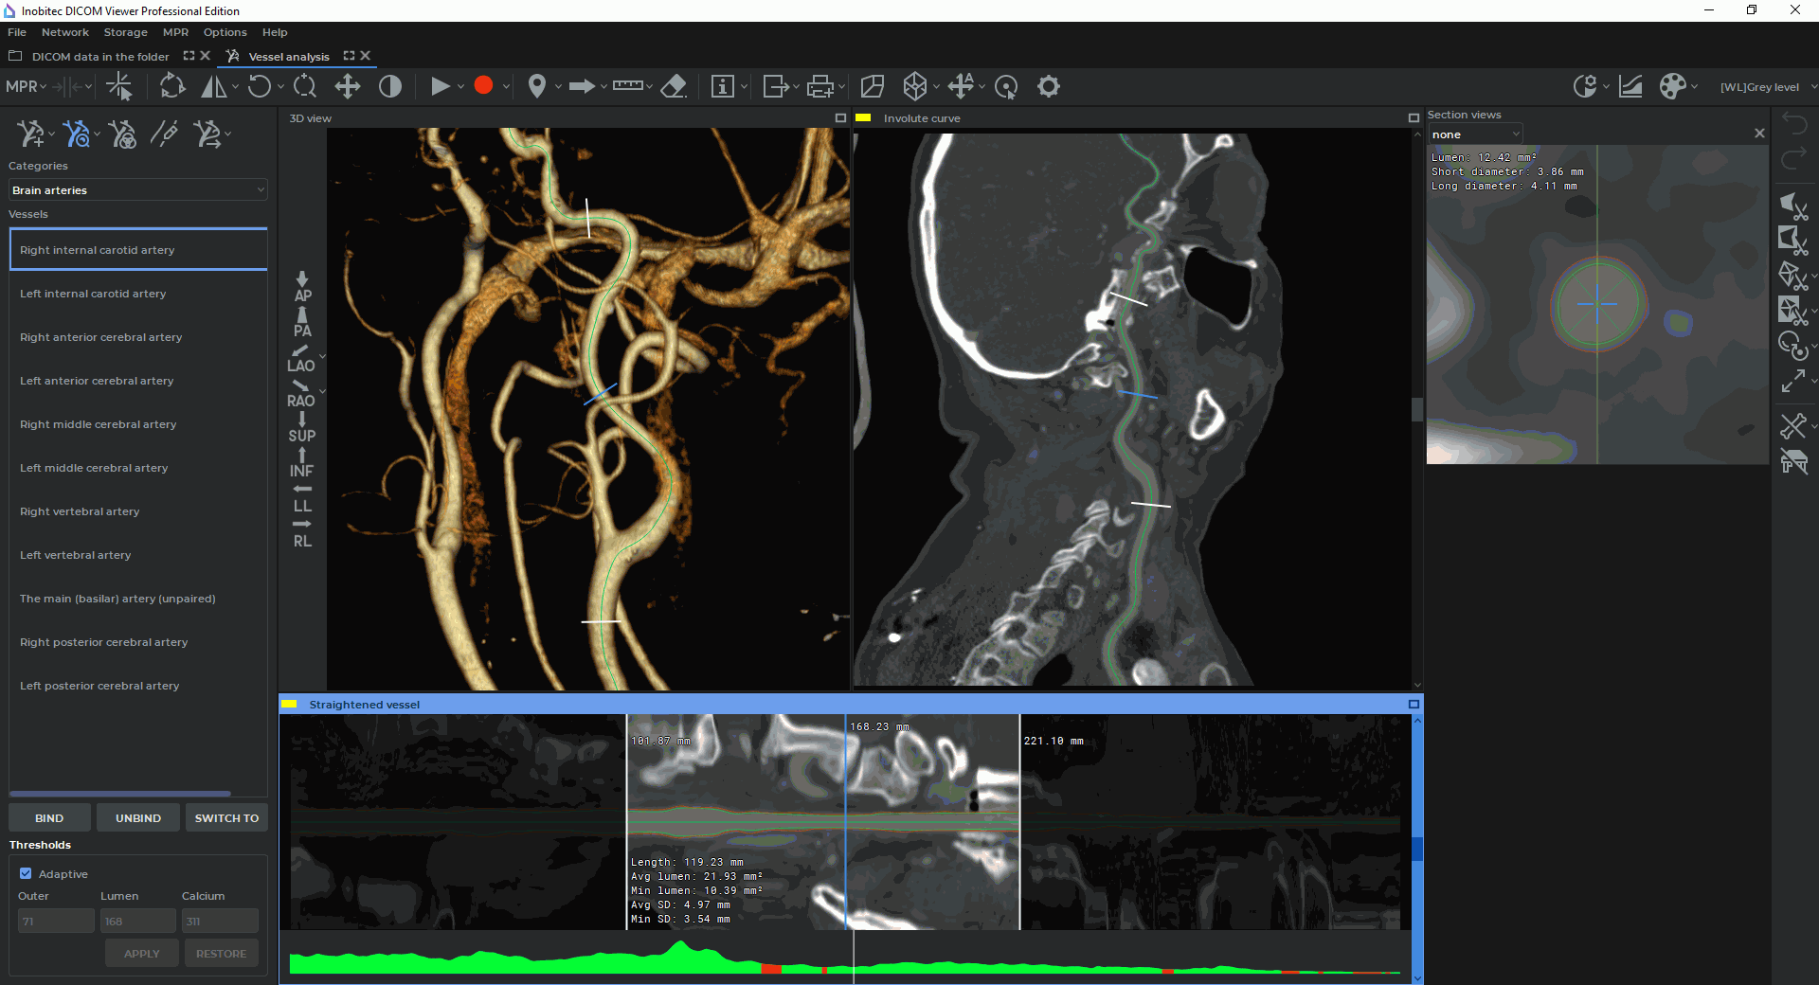The width and height of the screenshot is (1819, 985).
Task: Open the Options menu
Action: click(225, 32)
